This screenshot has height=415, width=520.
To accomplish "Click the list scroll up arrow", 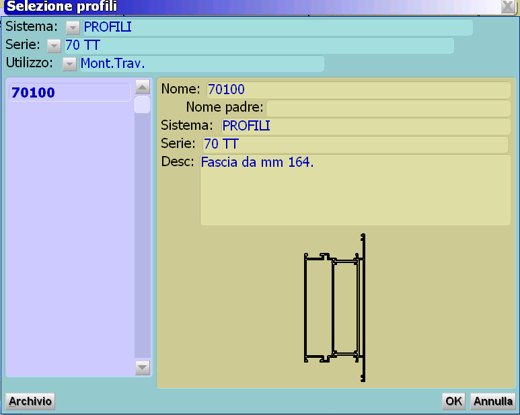I will tap(143, 87).
